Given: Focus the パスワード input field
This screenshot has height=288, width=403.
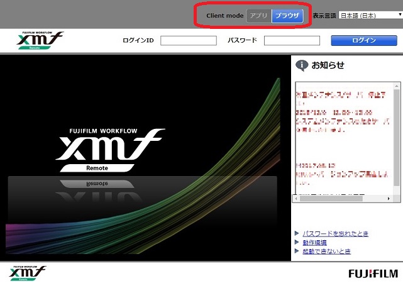Looking at the screenshot, I should pos(292,40).
